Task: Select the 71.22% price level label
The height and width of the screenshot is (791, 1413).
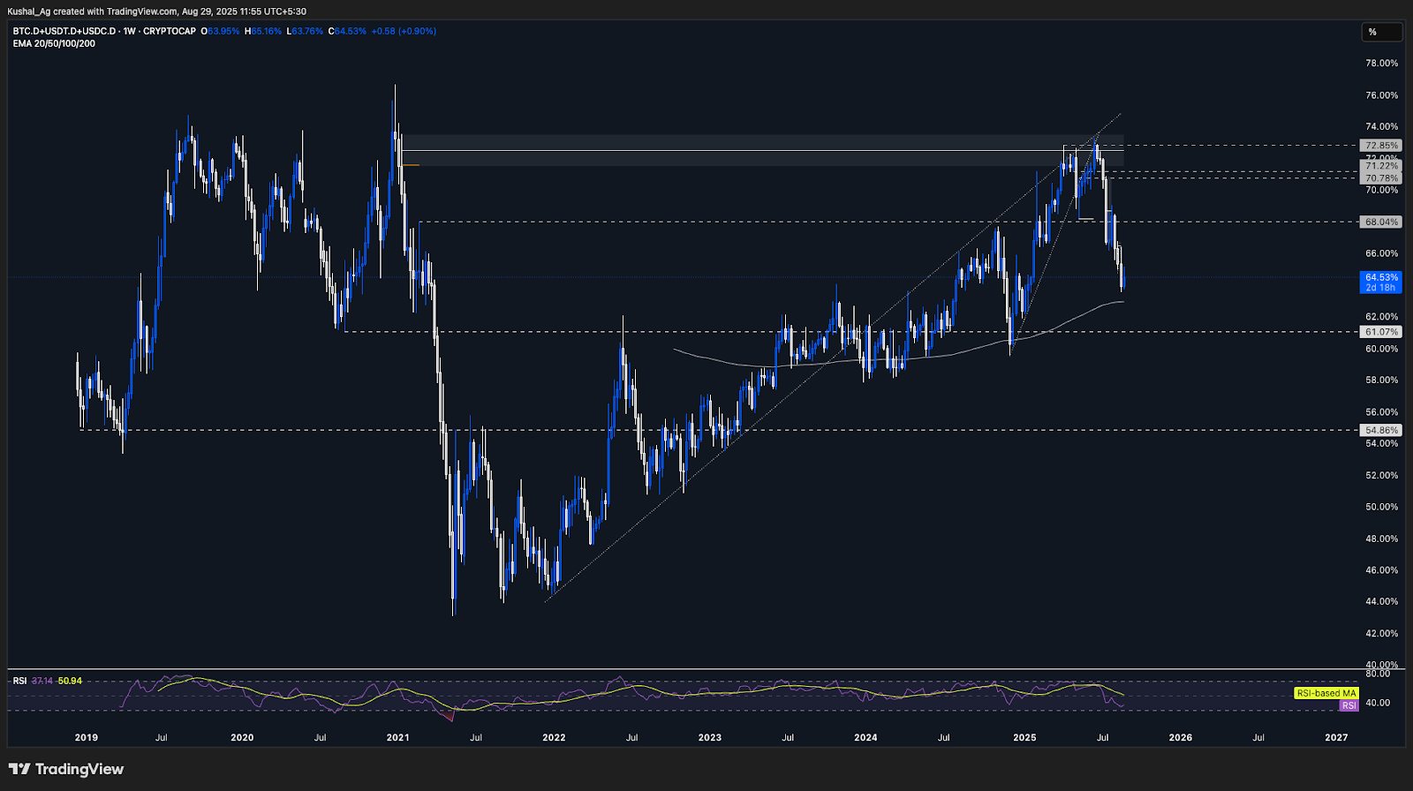Action: [1381, 166]
